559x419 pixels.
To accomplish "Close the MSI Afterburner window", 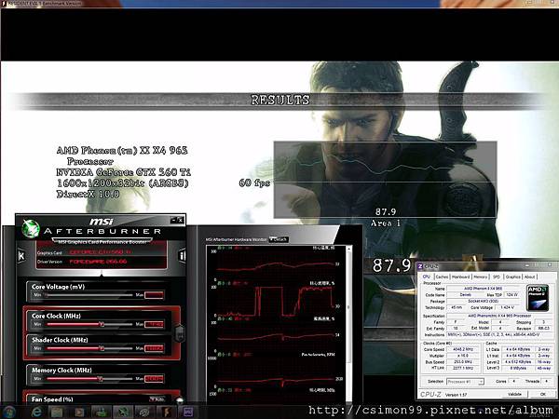I will pyautogui.click(x=181, y=220).
